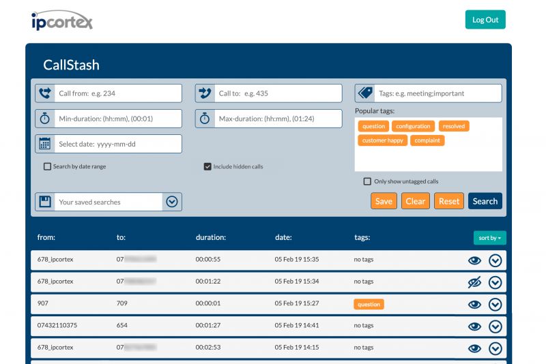Uncheck Include hidden calls
546x364 pixels.
pyautogui.click(x=207, y=166)
